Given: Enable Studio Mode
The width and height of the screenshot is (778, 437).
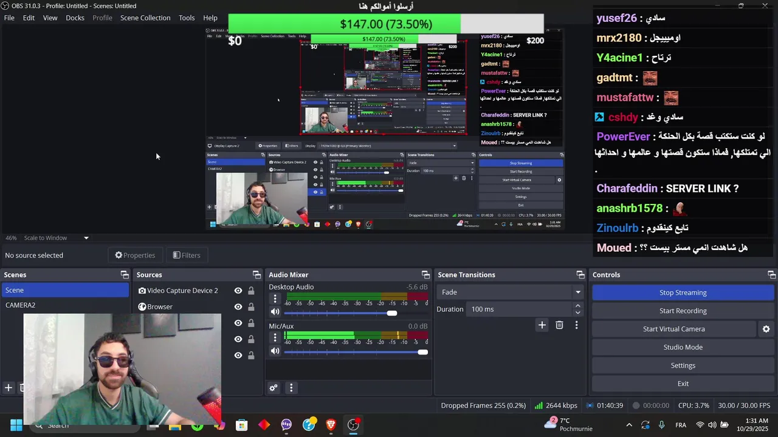Looking at the screenshot, I should tap(683, 347).
